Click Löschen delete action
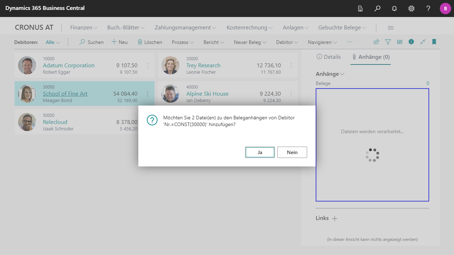Screen dimensions: 454x255 click(x=150, y=42)
